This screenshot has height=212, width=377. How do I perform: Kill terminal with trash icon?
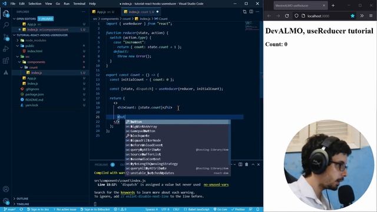(246, 164)
